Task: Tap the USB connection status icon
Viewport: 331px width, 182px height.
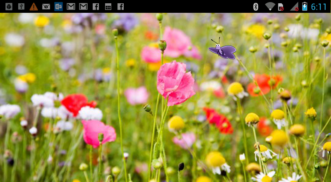Action: (x=22, y=7)
